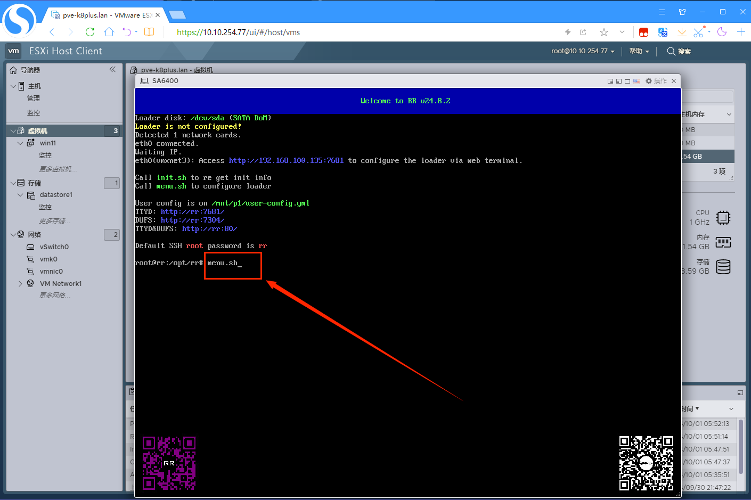Open the 操作 actions gear menu in console

656,81
